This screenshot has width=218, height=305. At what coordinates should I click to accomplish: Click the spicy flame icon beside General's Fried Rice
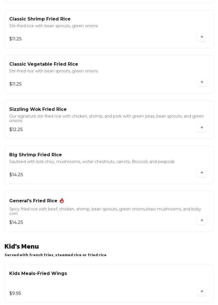click(62, 201)
